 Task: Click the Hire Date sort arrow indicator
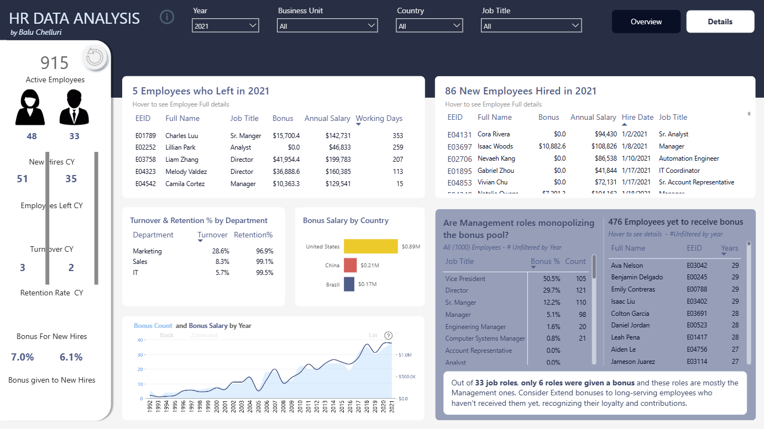pyautogui.click(x=625, y=124)
